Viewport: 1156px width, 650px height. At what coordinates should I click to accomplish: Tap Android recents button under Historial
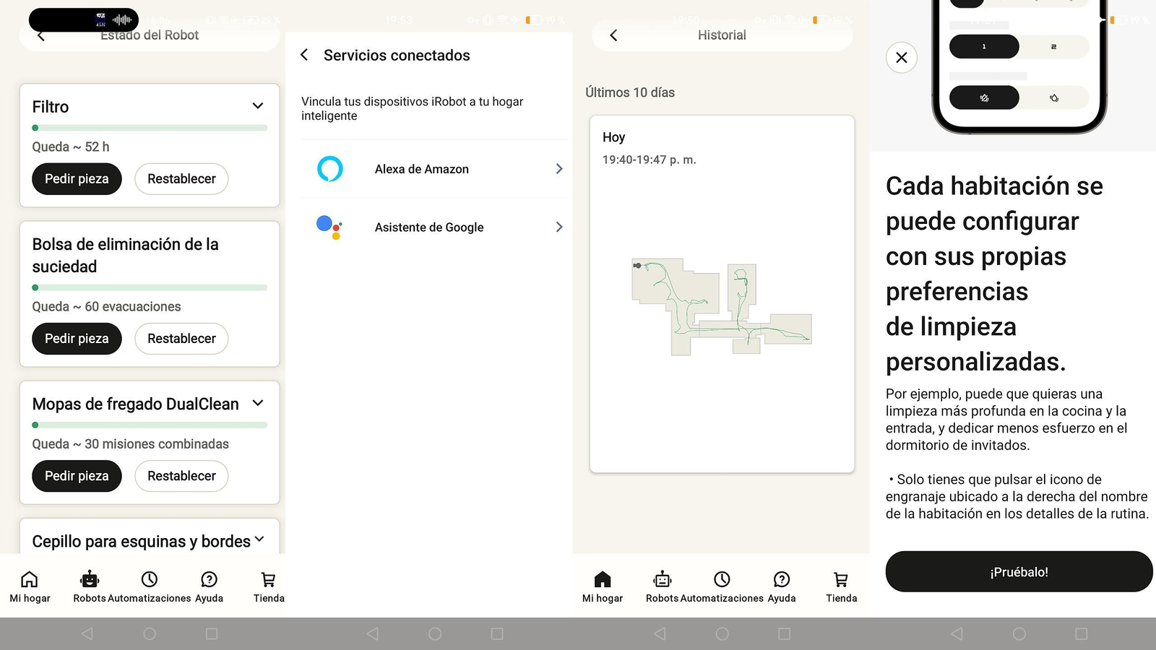(x=784, y=633)
